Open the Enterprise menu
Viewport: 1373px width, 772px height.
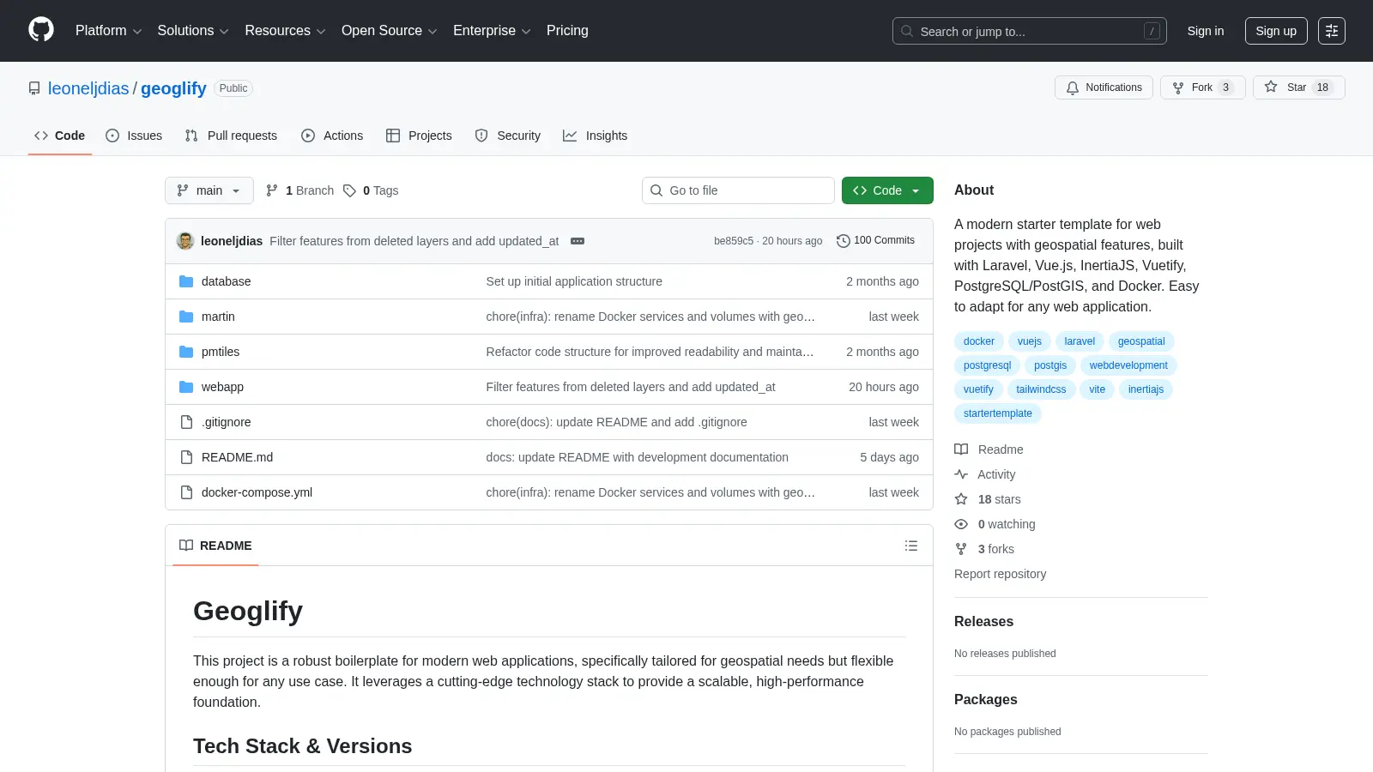tap(492, 31)
